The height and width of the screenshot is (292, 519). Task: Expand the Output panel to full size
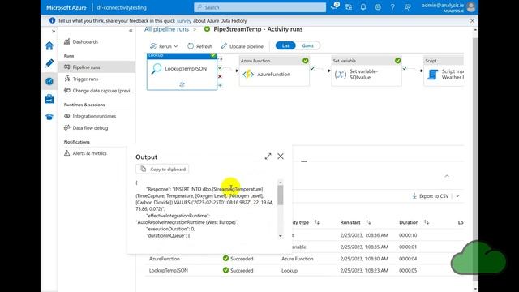[x=268, y=157]
